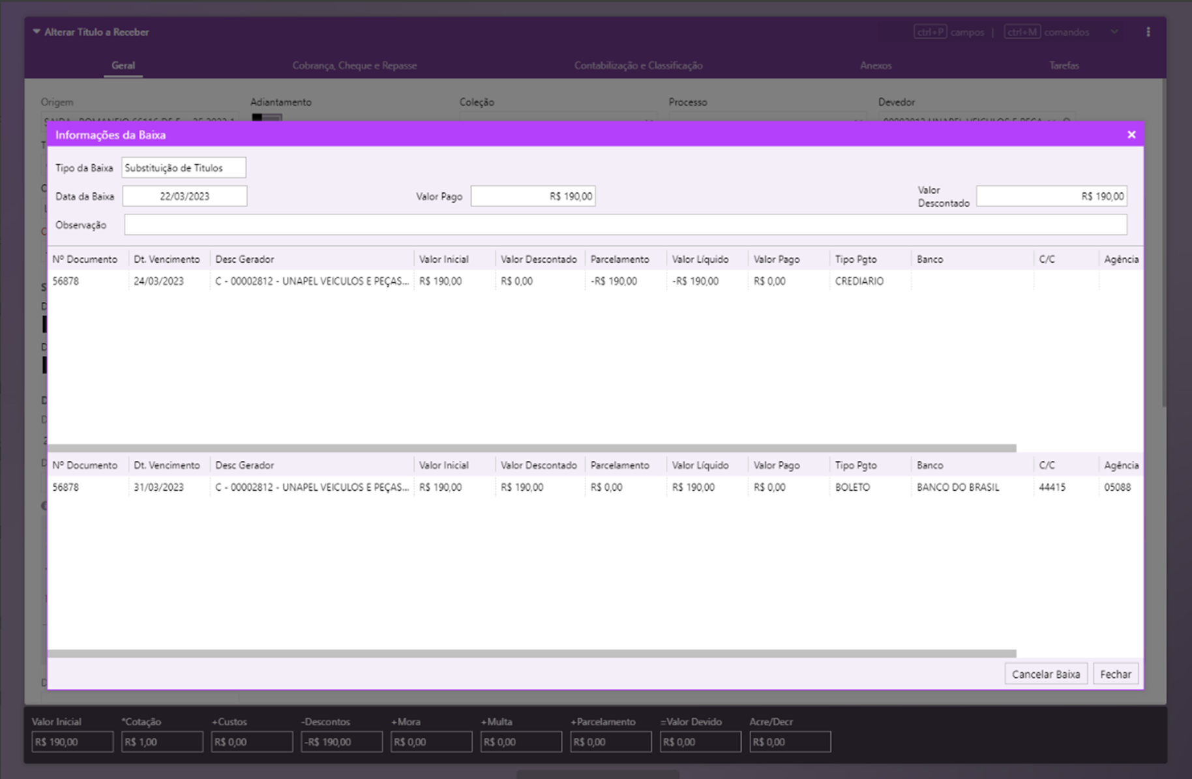This screenshot has height=779, width=1192.
Task: Click the Valor Inicial field in bottom bar
Action: (72, 742)
